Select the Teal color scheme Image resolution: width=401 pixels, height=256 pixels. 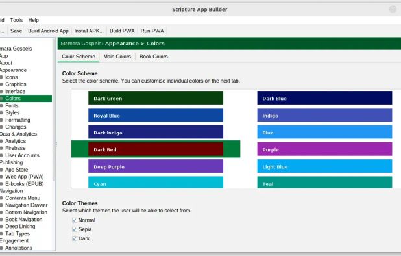(x=324, y=183)
